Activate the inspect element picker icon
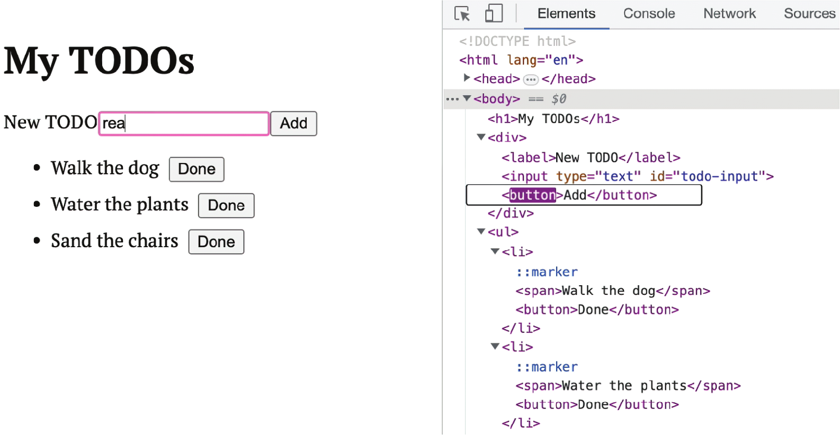This screenshot has width=840, height=435. tap(462, 13)
